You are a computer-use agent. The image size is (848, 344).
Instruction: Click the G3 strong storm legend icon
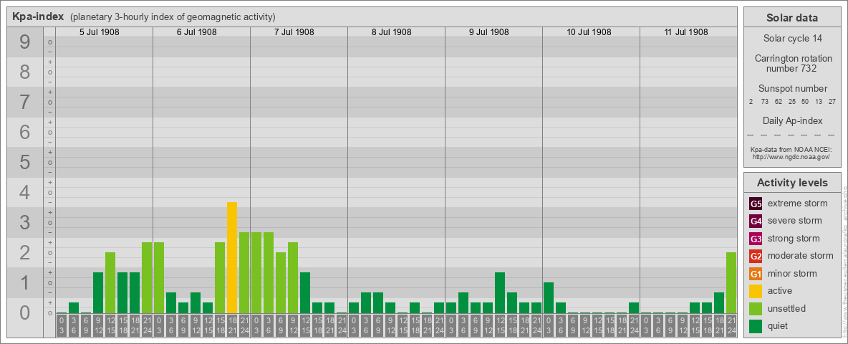(x=756, y=239)
